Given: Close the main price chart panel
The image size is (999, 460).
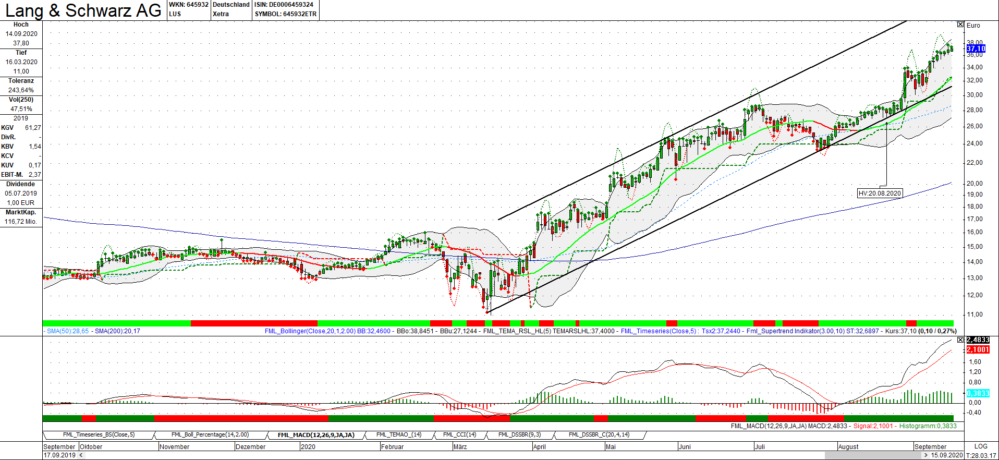Looking at the screenshot, I should (x=960, y=25).
